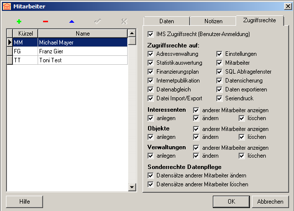Toggle Internetpublikation checkbox
Image resolution: width=294 pixels, height=211 pixels.
pos(150,81)
